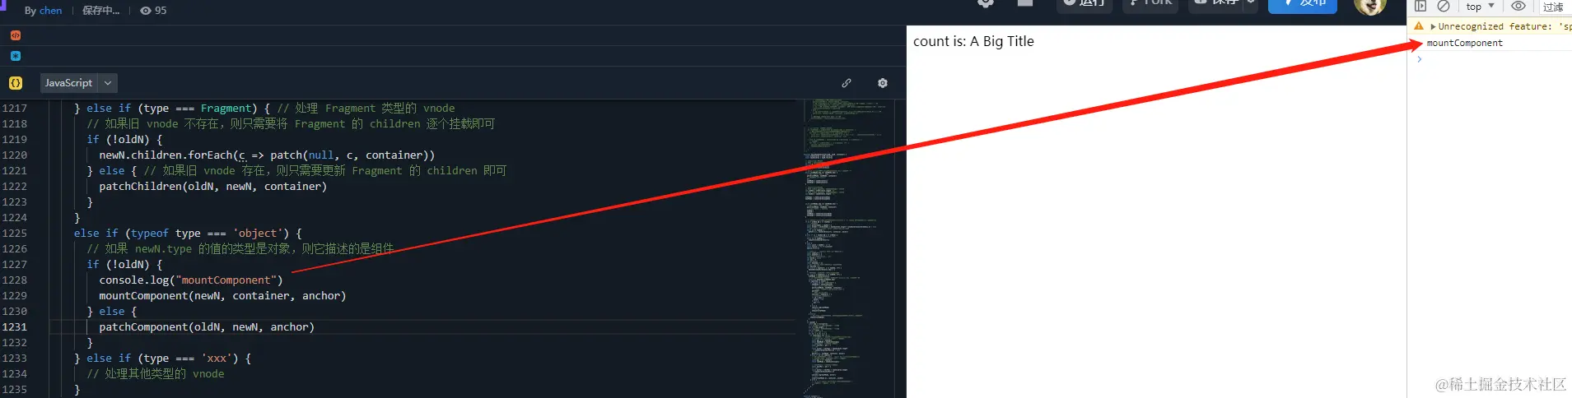Click the JavaScript language label button
Viewport: 1572px width, 398px height.
click(x=68, y=83)
